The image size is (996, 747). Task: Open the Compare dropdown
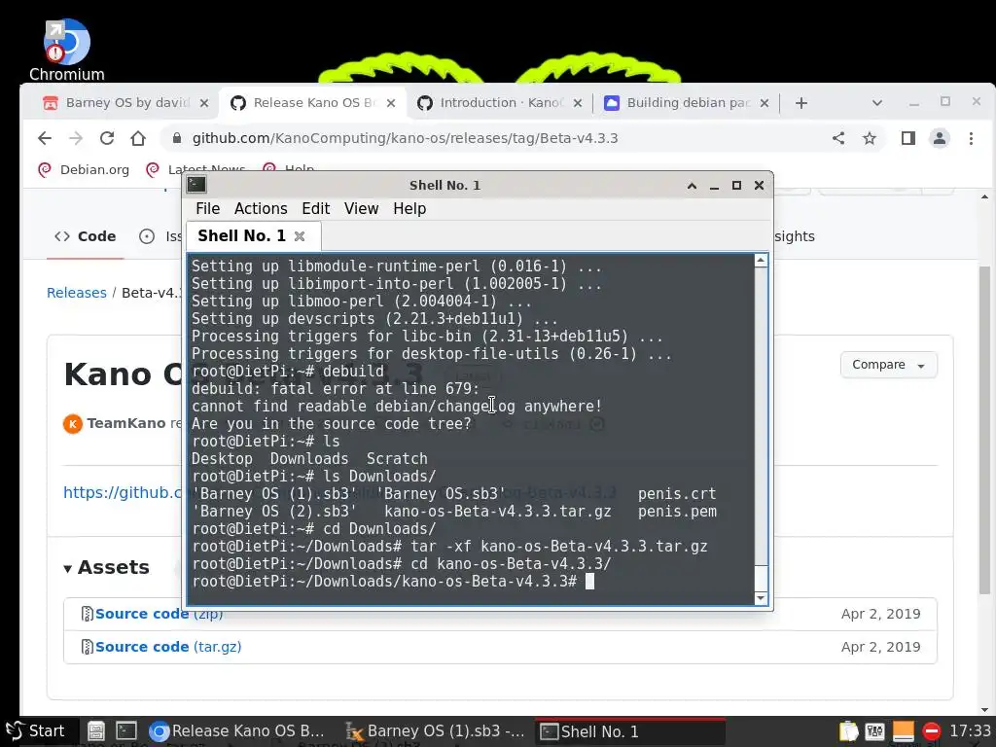point(888,365)
